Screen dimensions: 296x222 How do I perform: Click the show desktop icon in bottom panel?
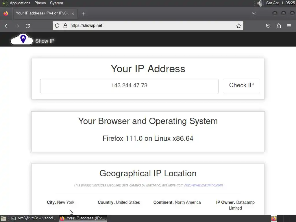[x=3, y=219]
